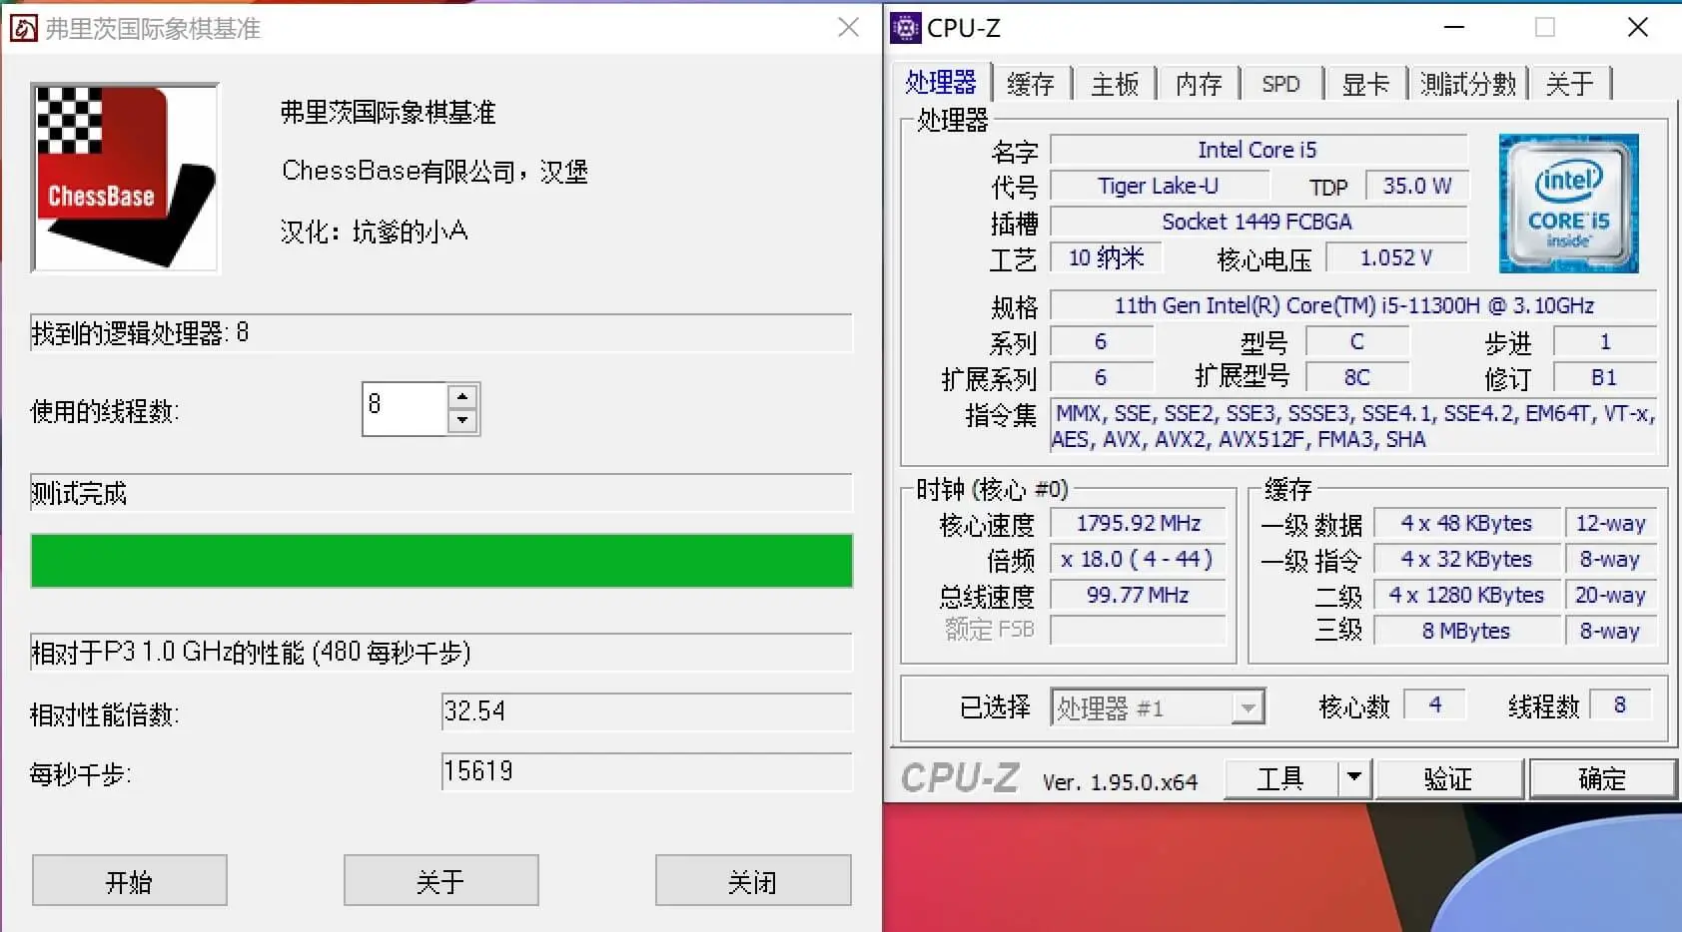Click the processor name Intel Core i5

[1259, 151]
